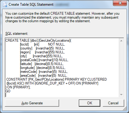Click the dialog title bar icon
The width and height of the screenshot is (129, 113).
point(5,4)
